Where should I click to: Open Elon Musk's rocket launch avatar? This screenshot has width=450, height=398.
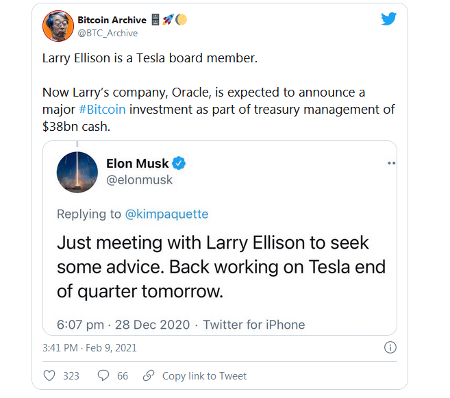pyautogui.click(x=77, y=172)
